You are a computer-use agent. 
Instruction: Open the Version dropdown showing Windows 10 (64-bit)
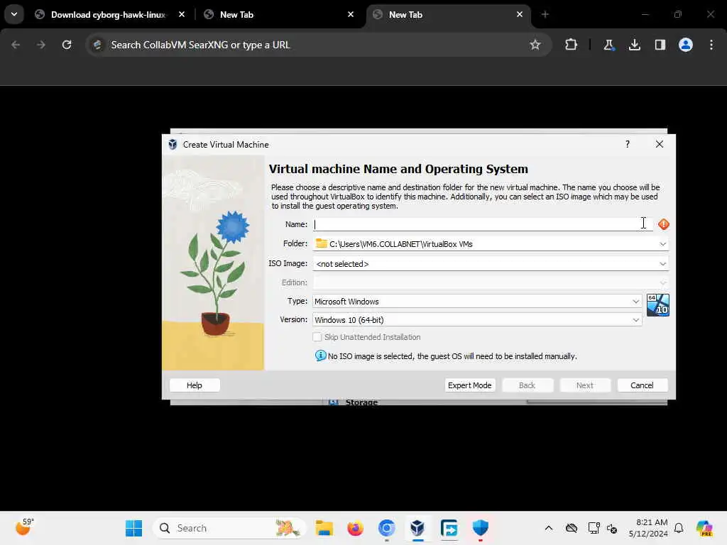click(x=477, y=320)
